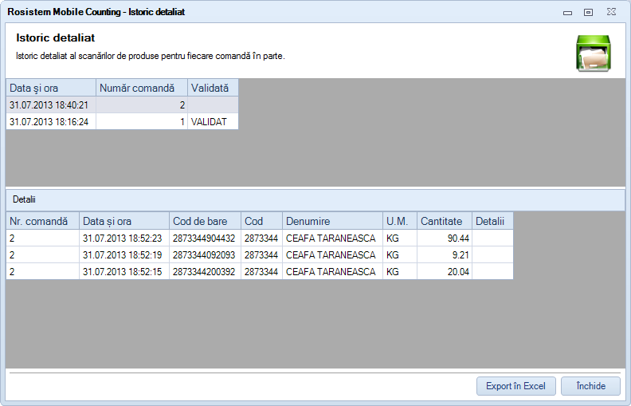The height and width of the screenshot is (406, 631).
Task: Click the Detalii column header in the grid
Action: (x=492, y=221)
